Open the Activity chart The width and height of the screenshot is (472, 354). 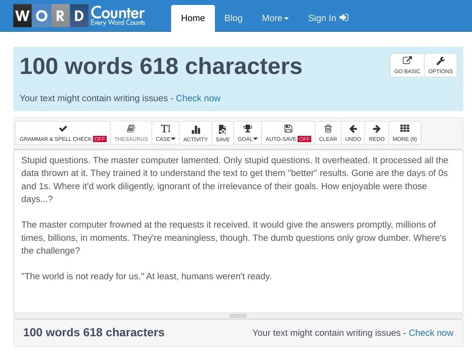point(195,133)
